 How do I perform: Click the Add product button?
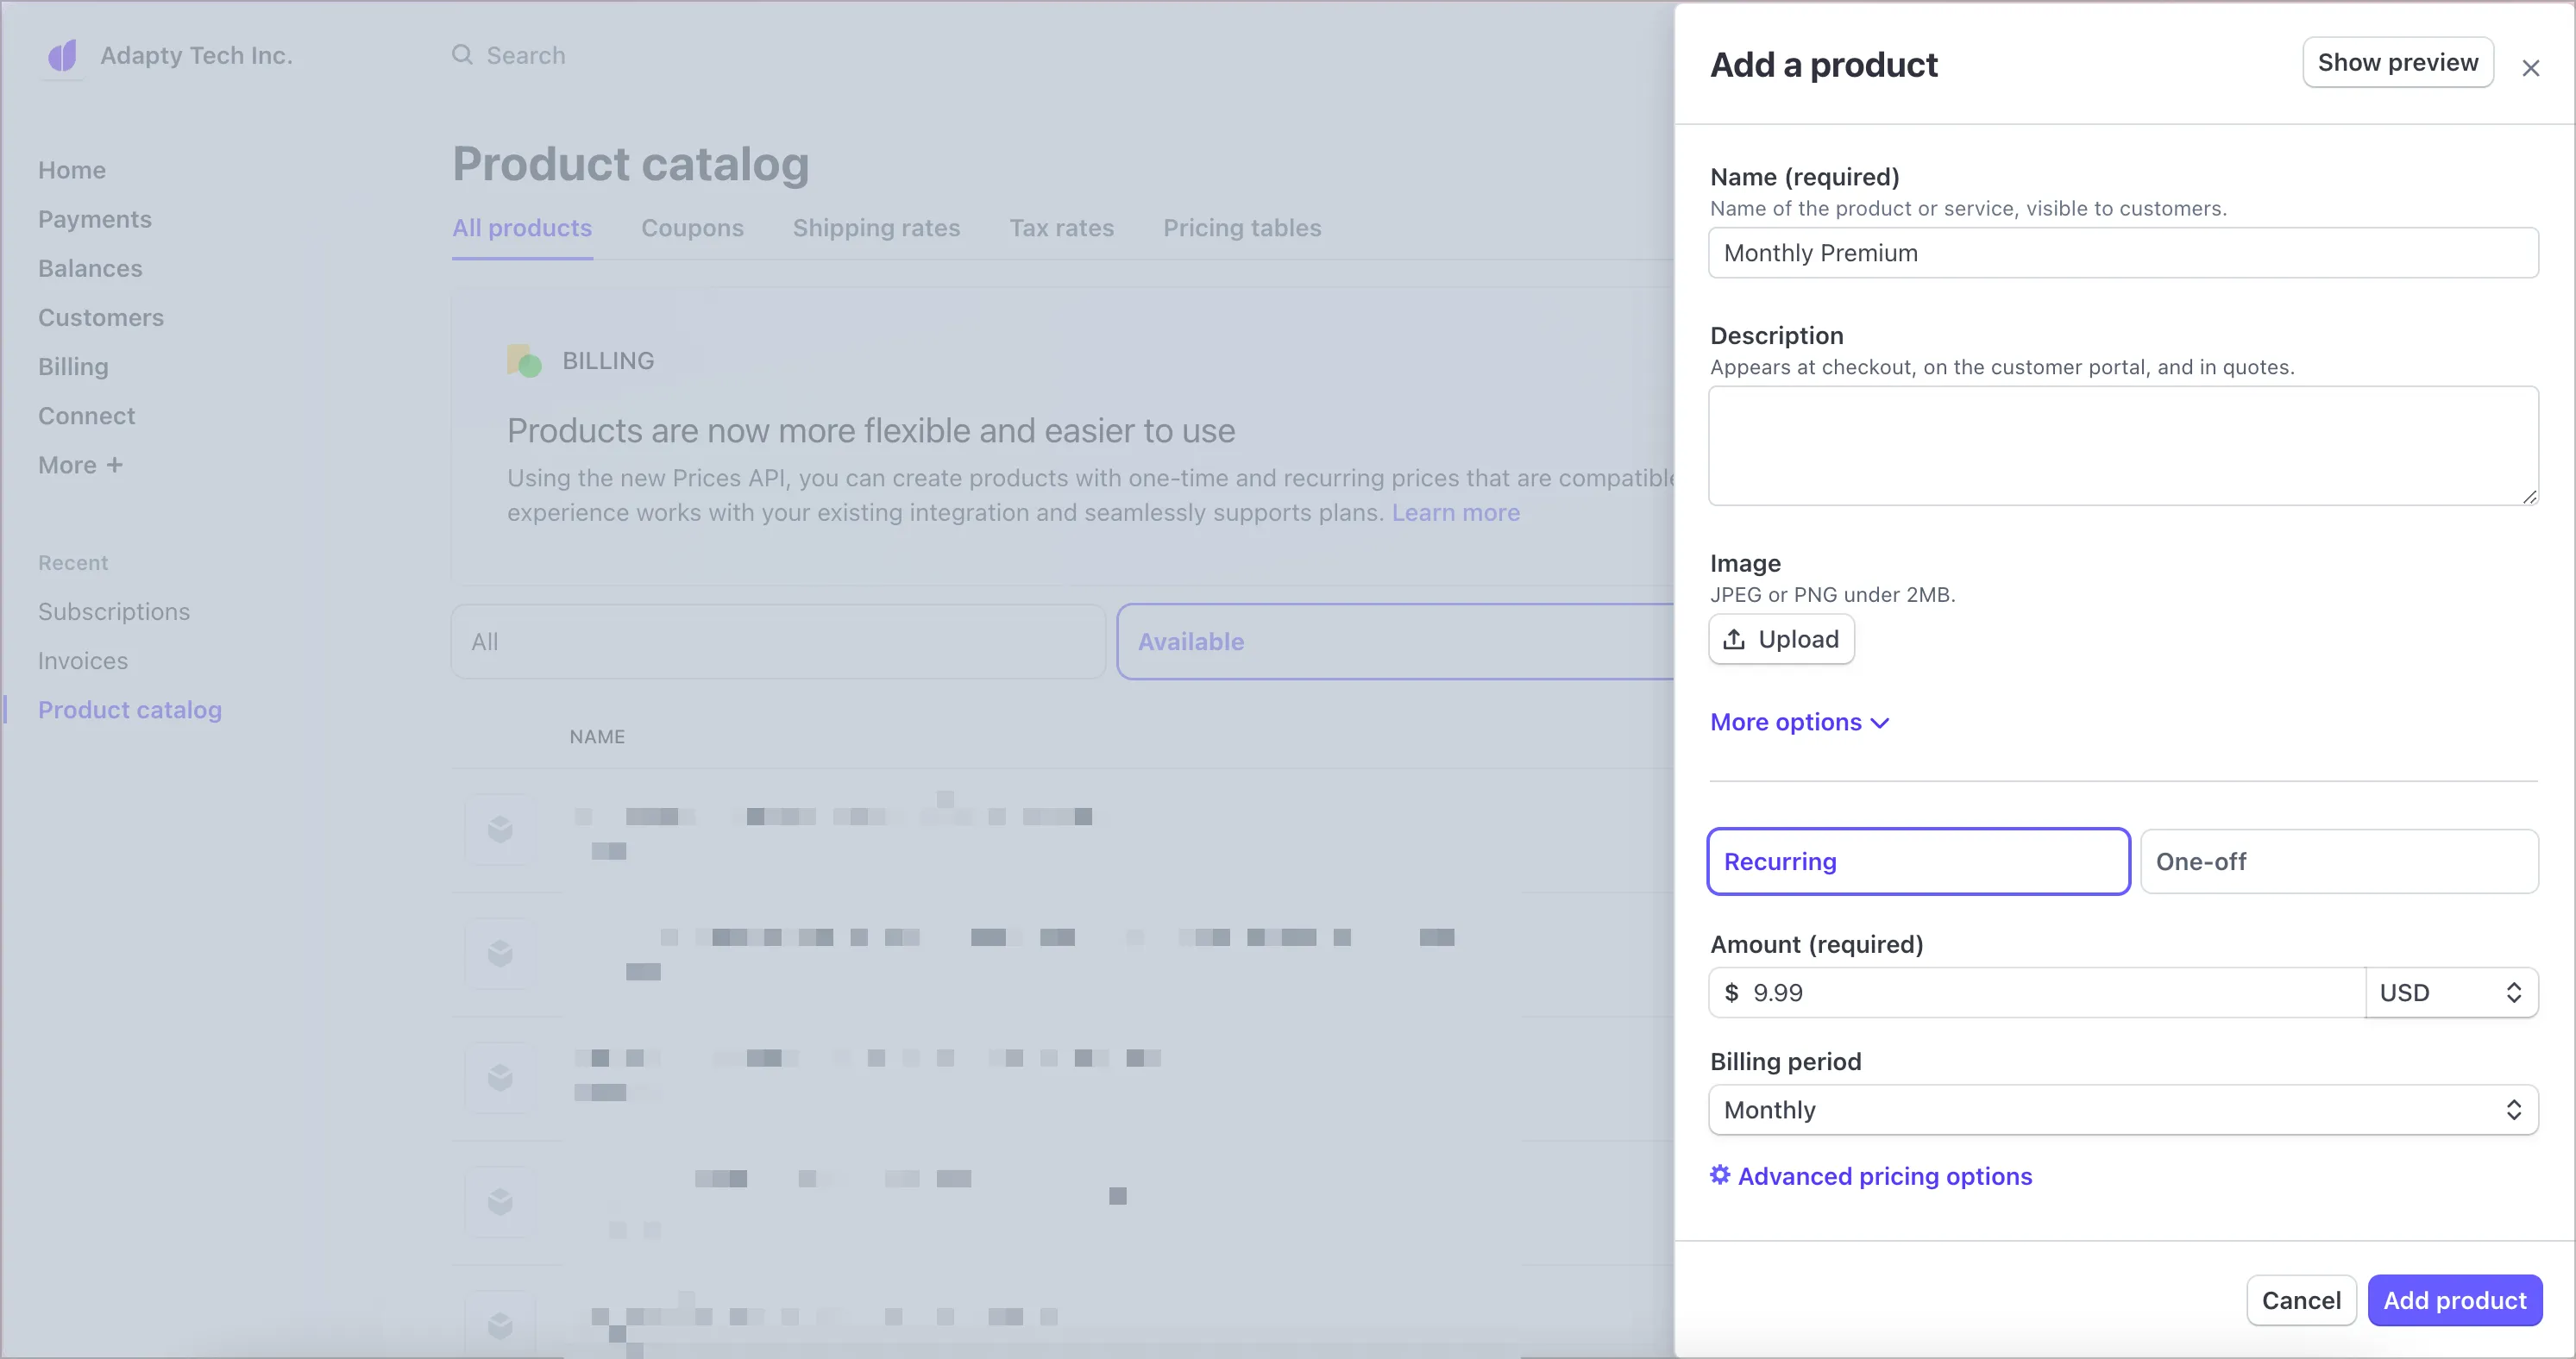point(2454,1300)
